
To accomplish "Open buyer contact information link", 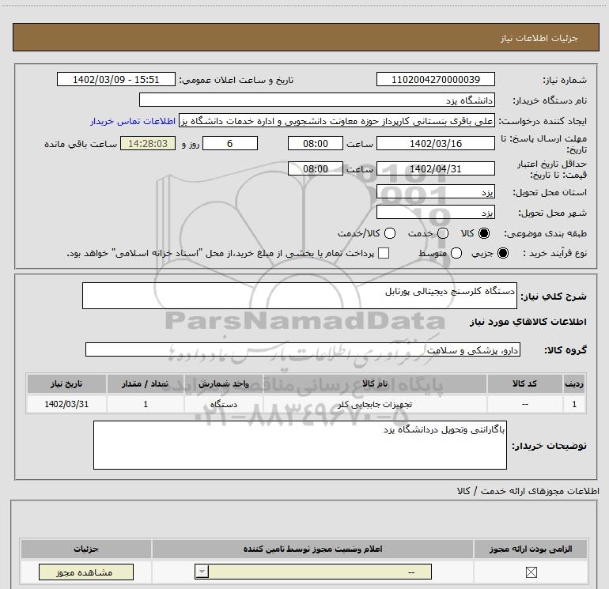I will coord(133,121).
